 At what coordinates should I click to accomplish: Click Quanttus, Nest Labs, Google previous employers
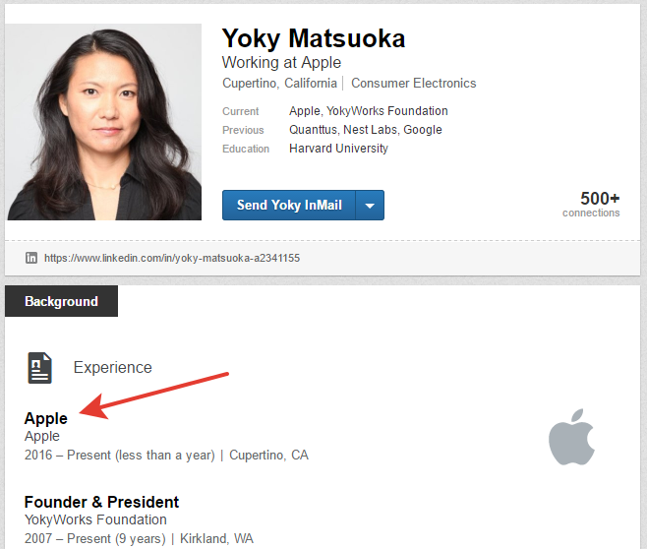click(365, 130)
